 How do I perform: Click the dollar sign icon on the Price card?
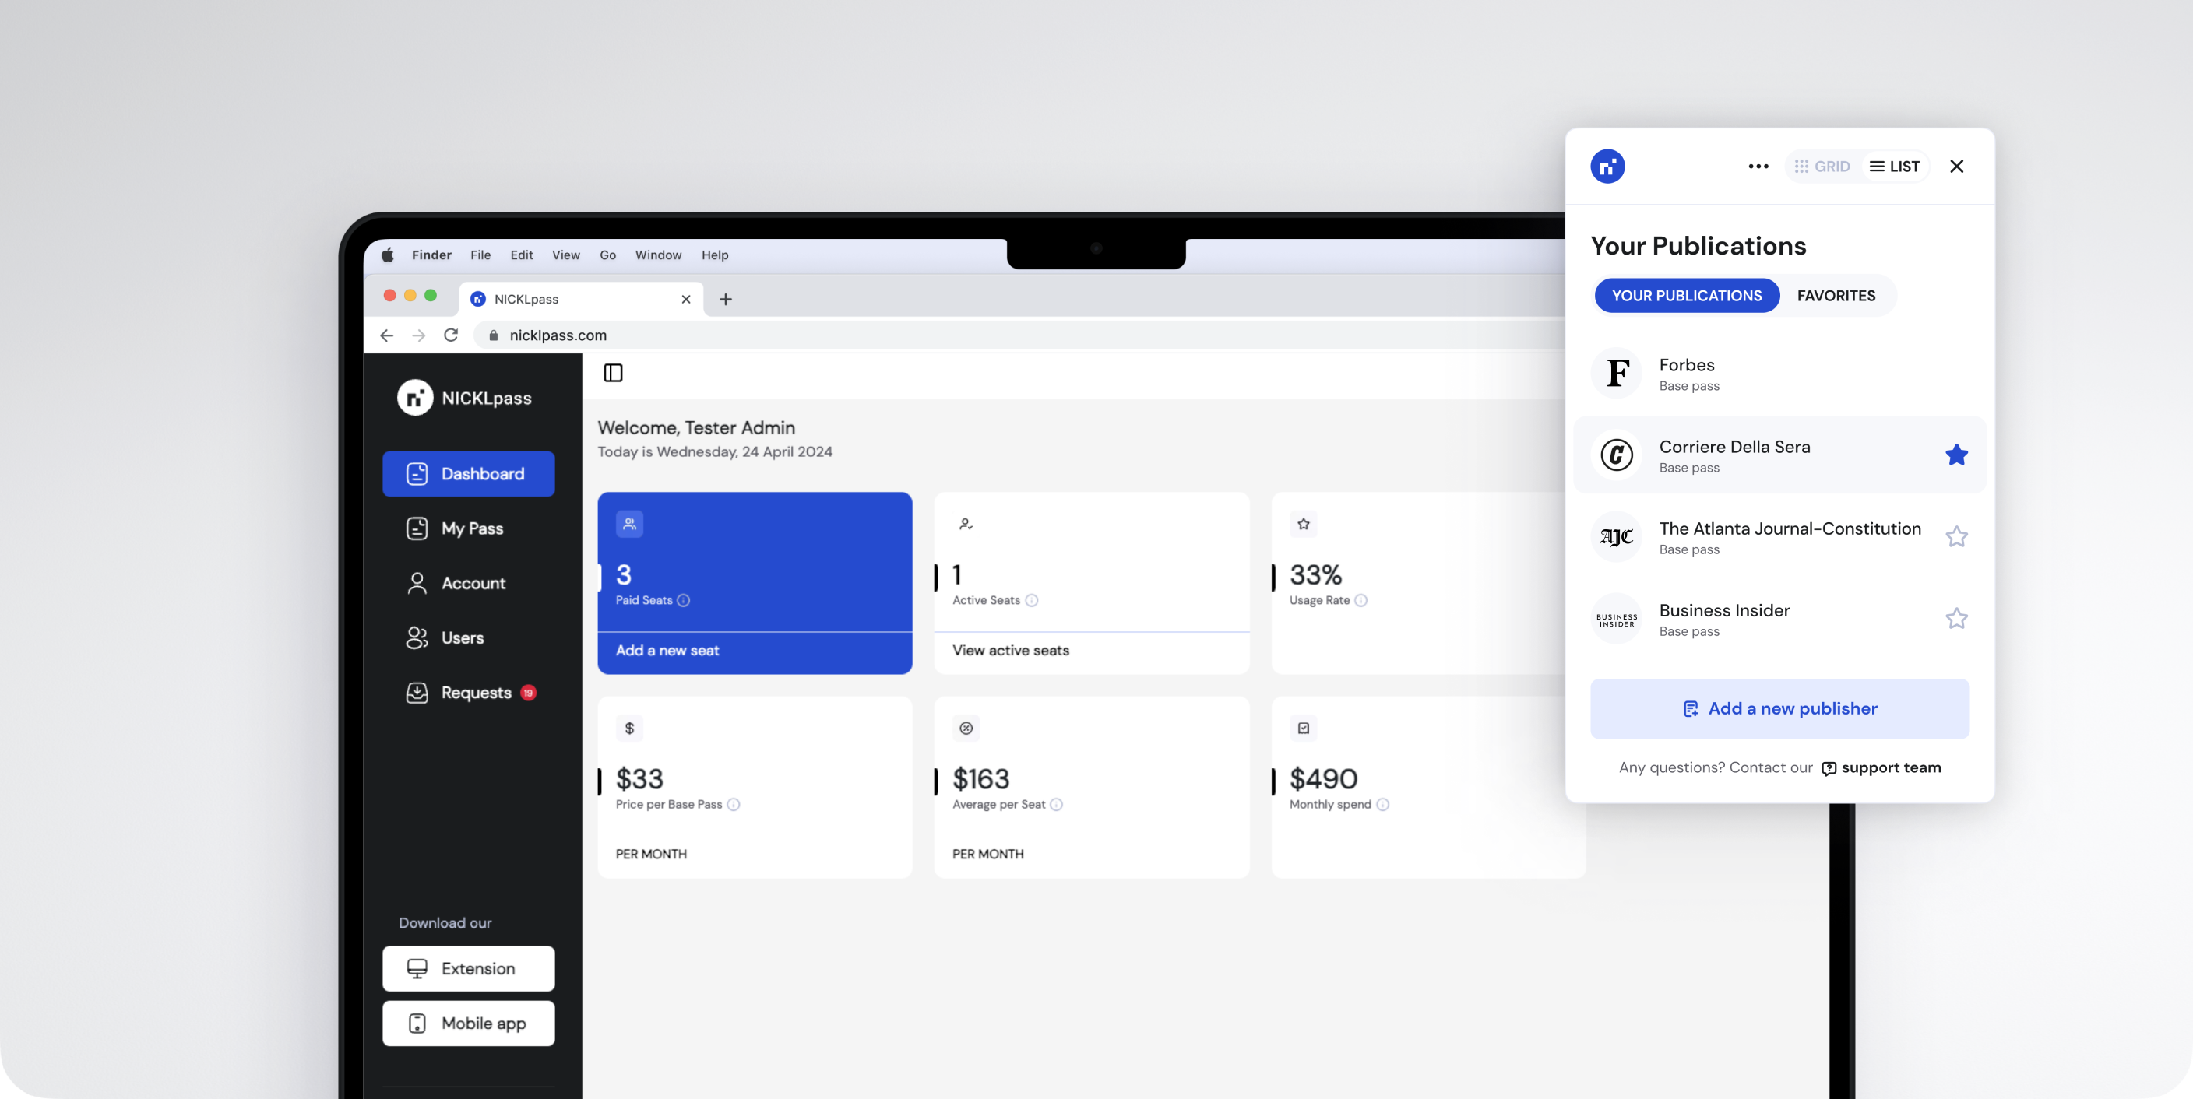point(629,729)
